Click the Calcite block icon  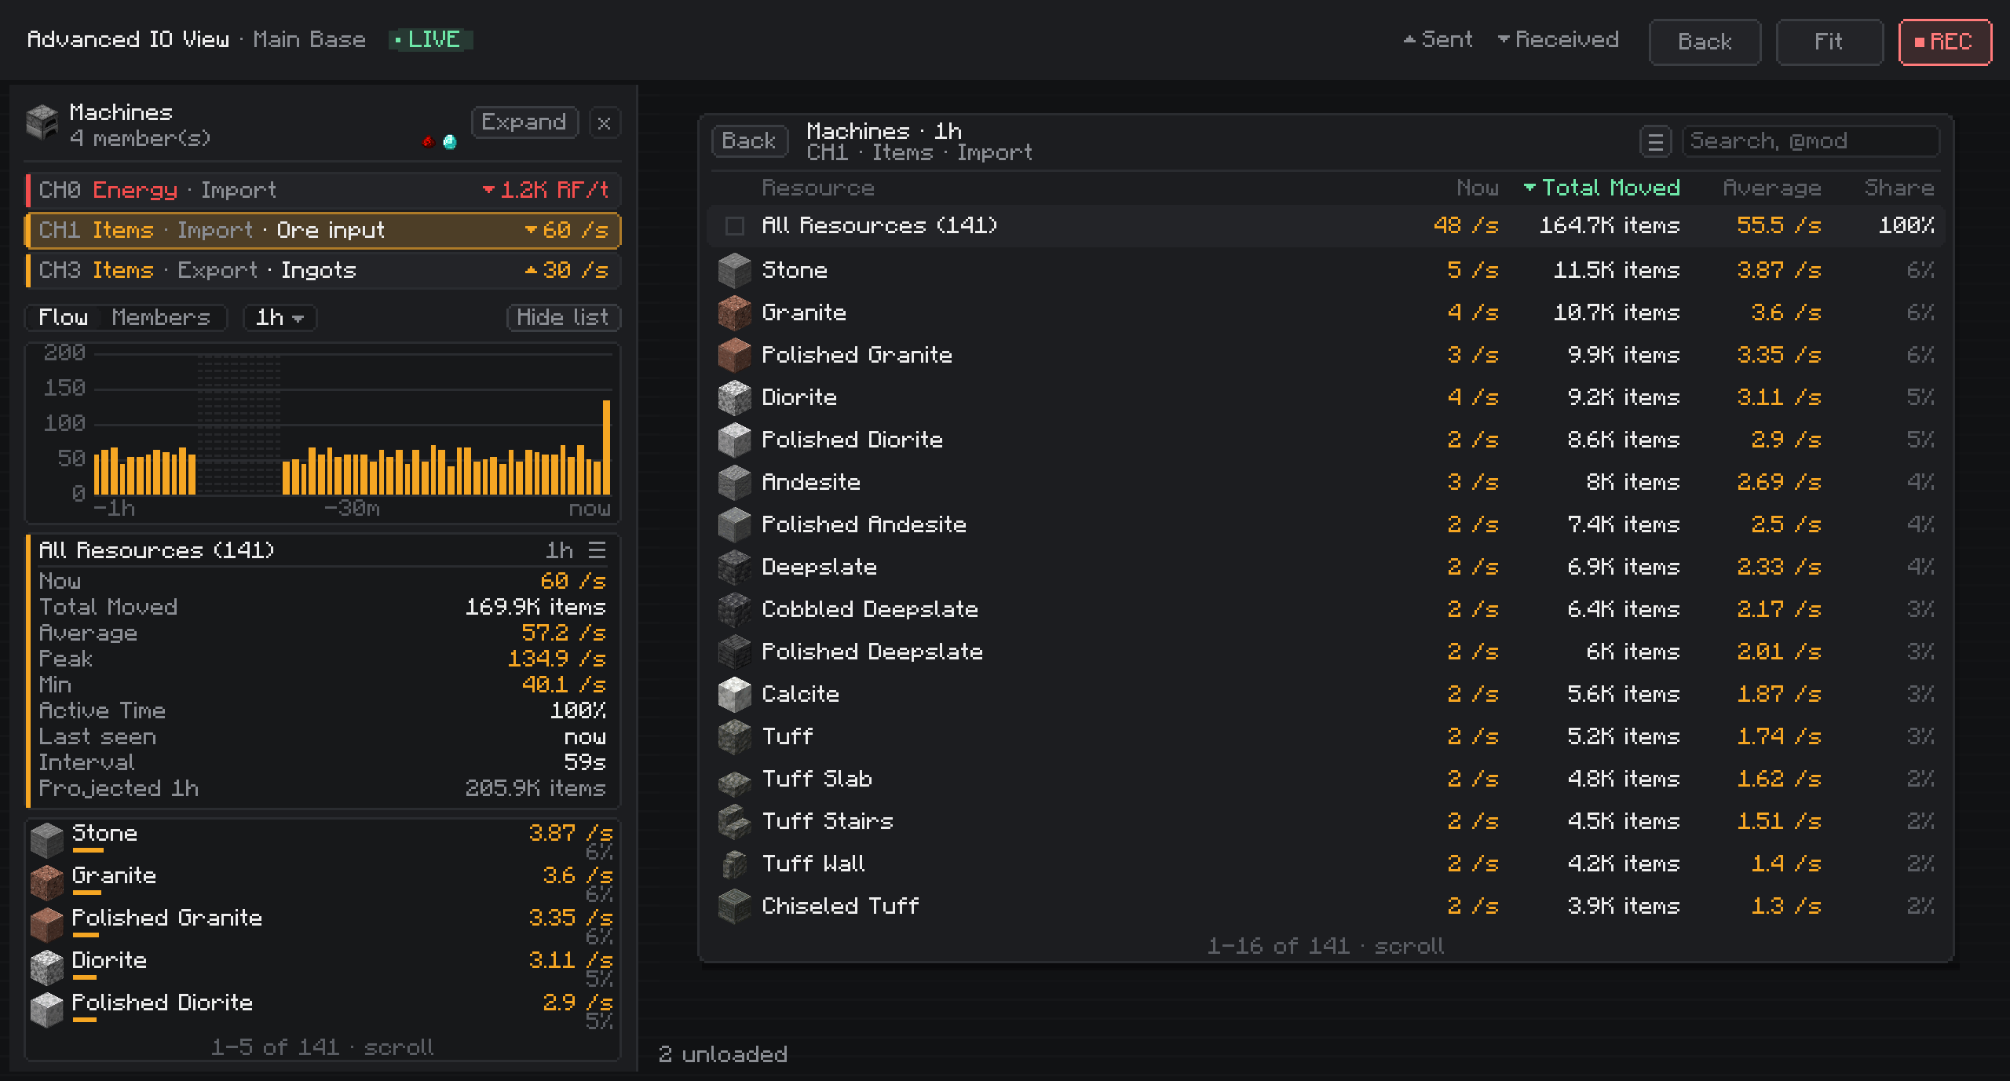click(735, 694)
